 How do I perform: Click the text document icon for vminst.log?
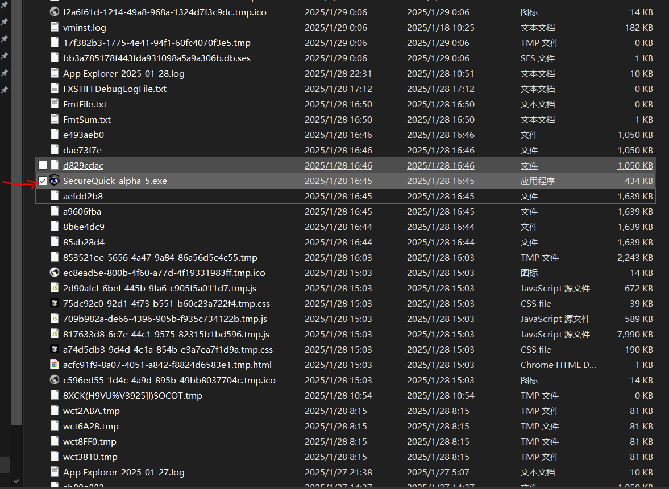[x=55, y=27]
